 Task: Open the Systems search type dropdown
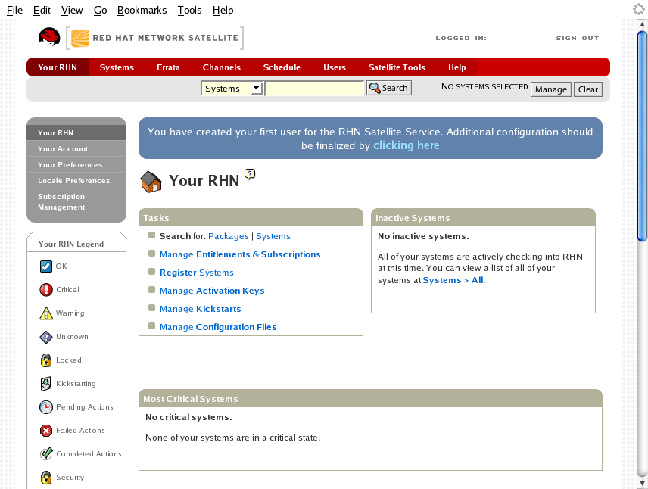(x=232, y=89)
